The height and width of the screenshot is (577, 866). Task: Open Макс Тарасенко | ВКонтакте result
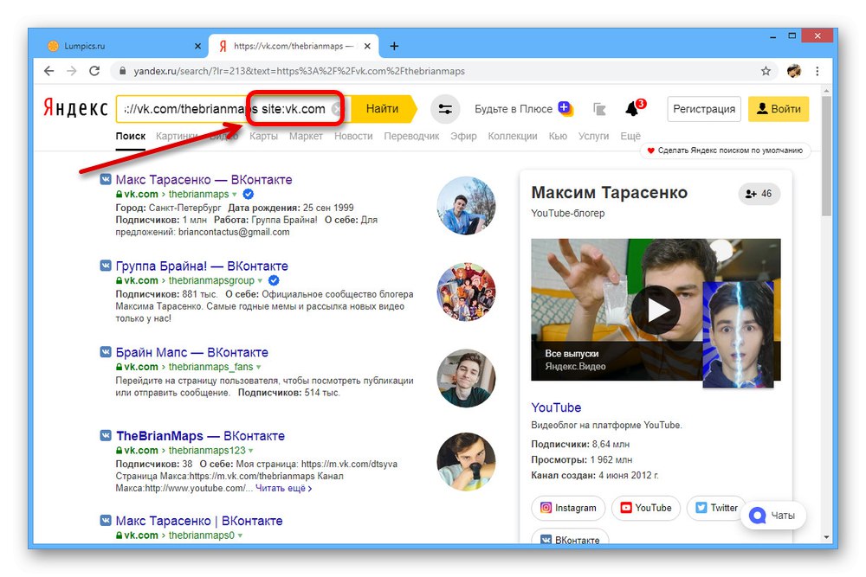[x=199, y=521]
